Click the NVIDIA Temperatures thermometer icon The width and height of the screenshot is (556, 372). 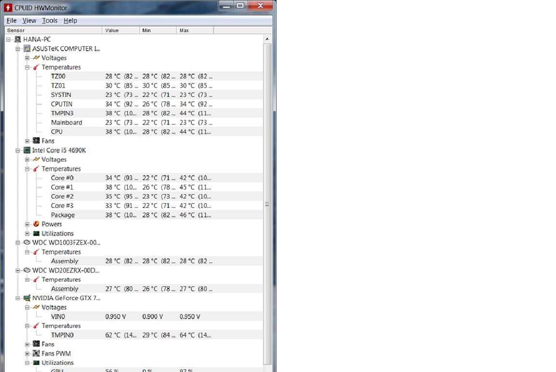[36, 326]
